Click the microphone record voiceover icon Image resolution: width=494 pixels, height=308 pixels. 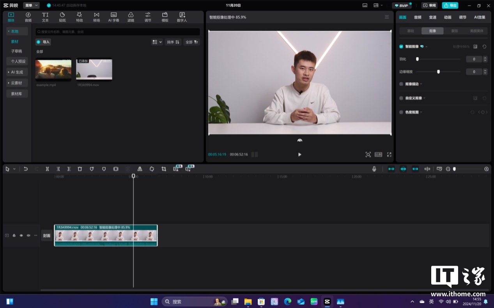click(x=374, y=169)
